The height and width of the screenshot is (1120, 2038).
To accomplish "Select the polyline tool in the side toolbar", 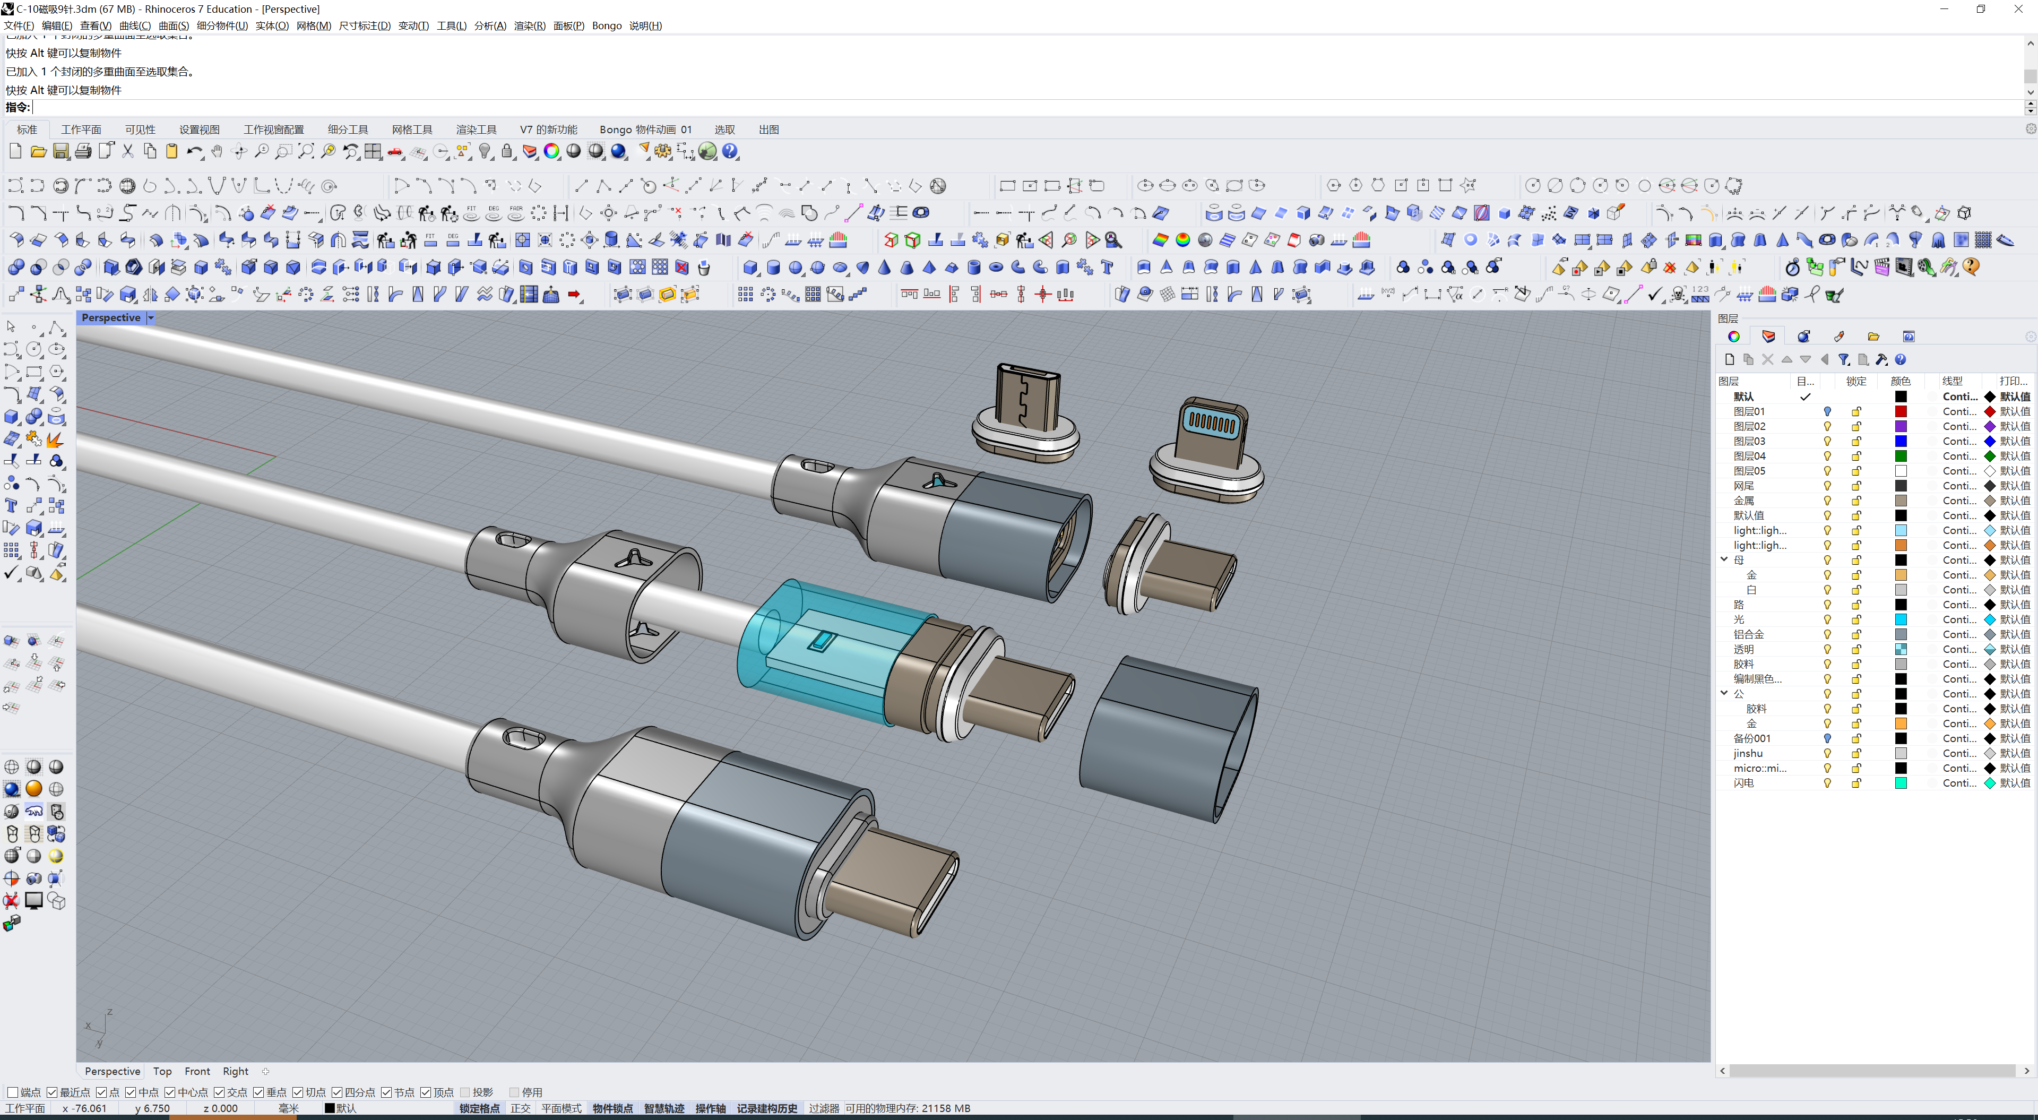I will point(56,326).
